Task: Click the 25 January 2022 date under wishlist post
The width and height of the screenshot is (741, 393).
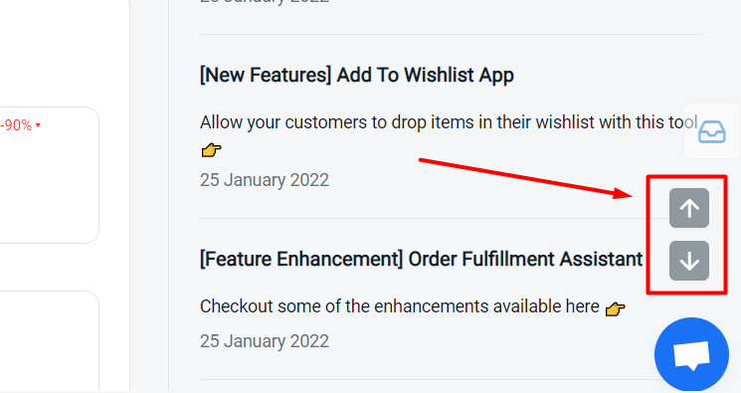Action: [x=265, y=180]
